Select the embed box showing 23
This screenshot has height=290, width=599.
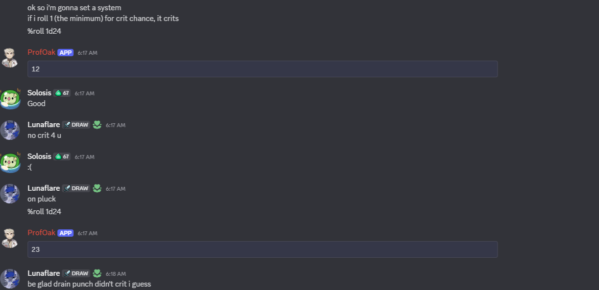pos(263,249)
